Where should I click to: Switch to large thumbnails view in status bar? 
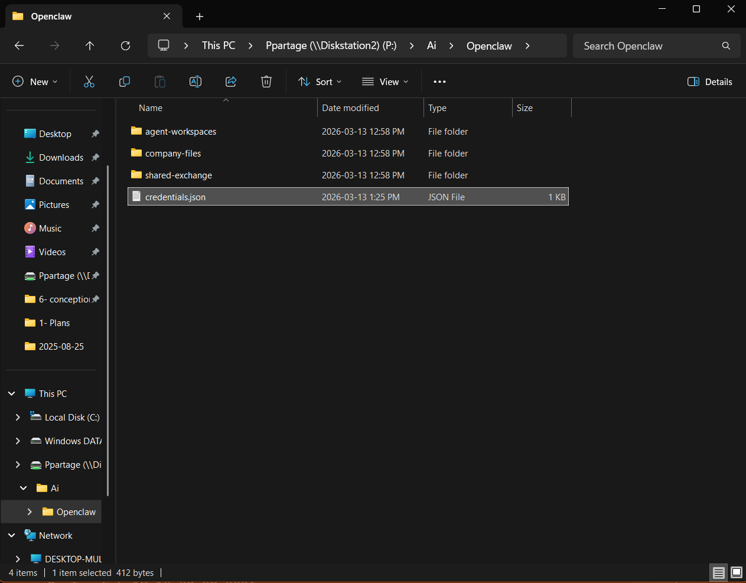tap(737, 572)
